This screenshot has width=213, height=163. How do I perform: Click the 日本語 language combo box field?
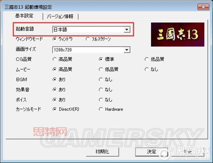coord(91,29)
